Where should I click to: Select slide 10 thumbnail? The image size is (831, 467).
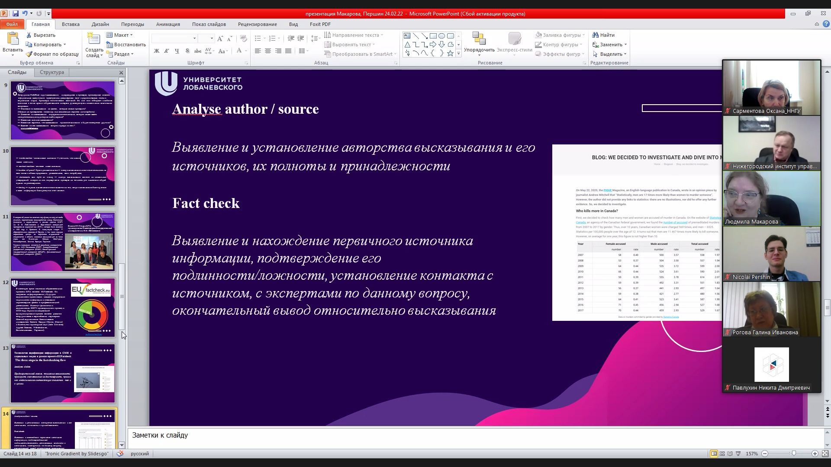(63, 176)
